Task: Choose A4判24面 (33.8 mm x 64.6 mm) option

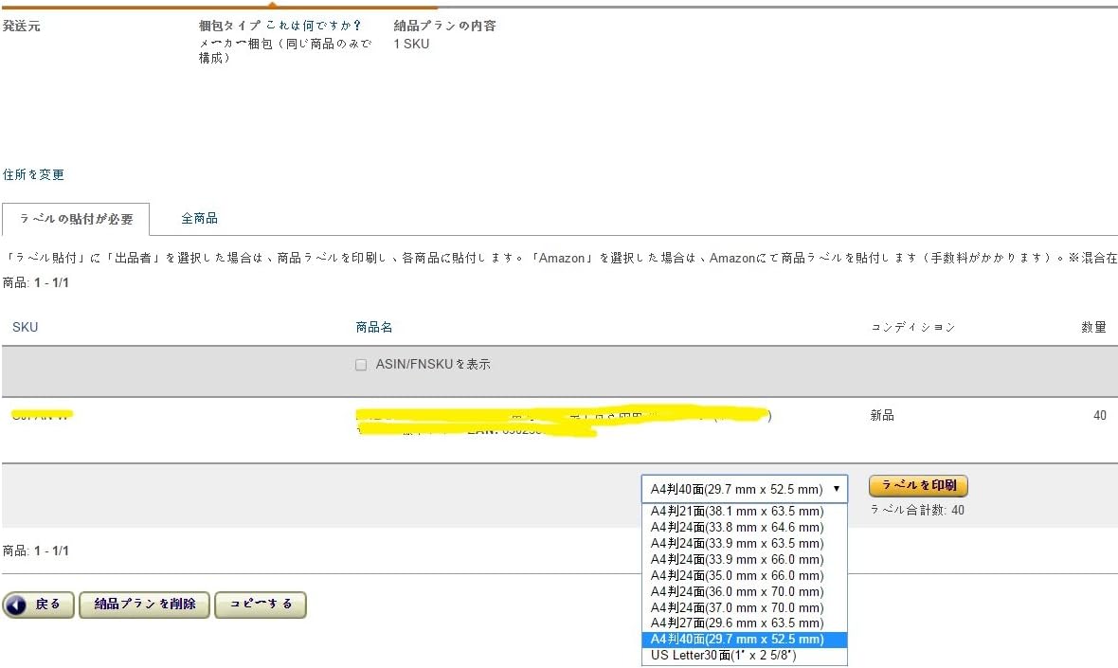Action: [737, 528]
